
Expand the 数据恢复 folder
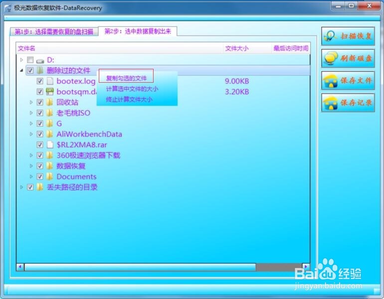[x=31, y=166]
